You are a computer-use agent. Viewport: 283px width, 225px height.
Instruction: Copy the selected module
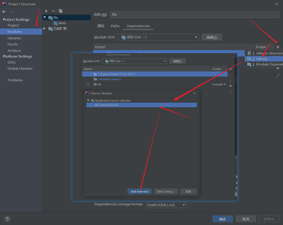tap(61, 11)
